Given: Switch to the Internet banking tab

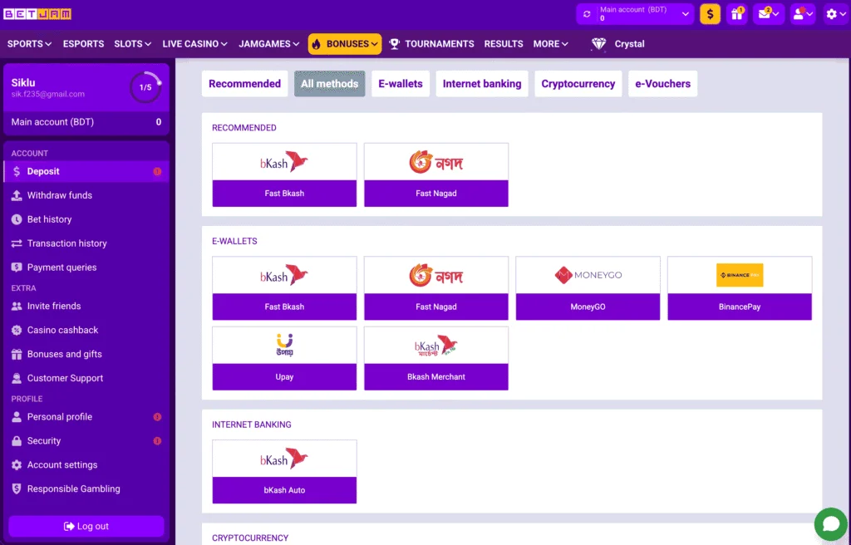Looking at the screenshot, I should click(482, 84).
